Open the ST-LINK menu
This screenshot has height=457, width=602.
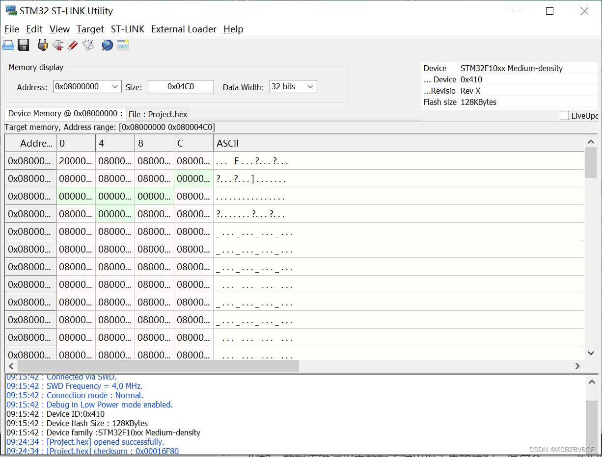coord(127,29)
